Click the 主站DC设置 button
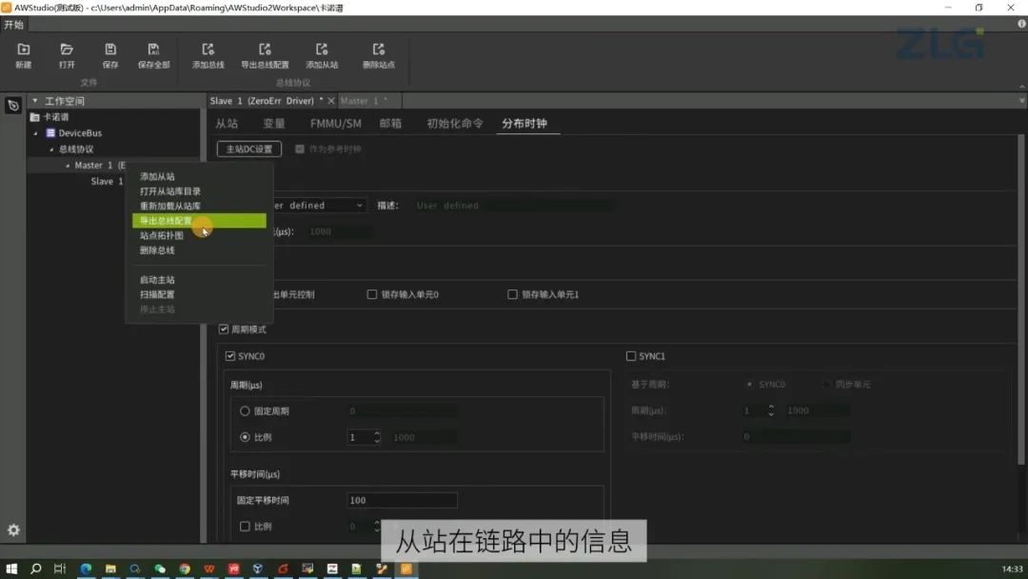 pyautogui.click(x=249, y=149)
